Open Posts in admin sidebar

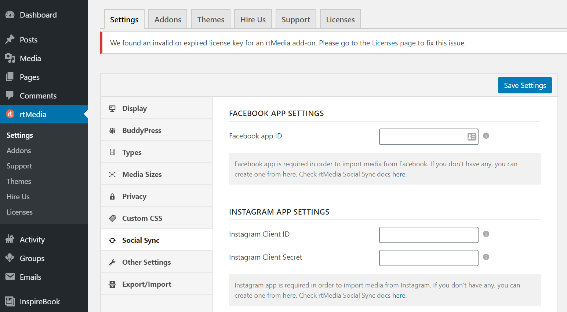pos(44,40)
